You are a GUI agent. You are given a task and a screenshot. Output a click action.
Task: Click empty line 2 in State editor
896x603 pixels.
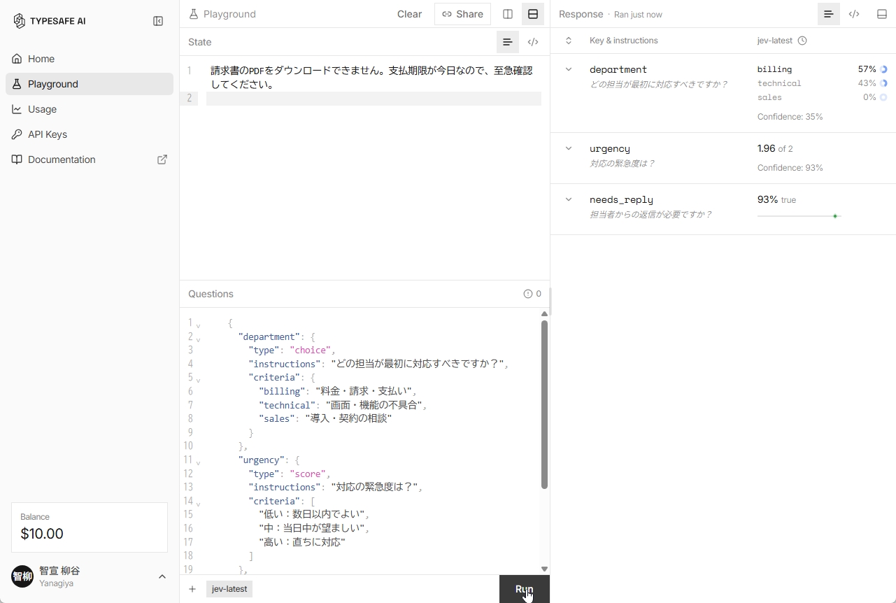pyautogui.click(x=374, y=99)
